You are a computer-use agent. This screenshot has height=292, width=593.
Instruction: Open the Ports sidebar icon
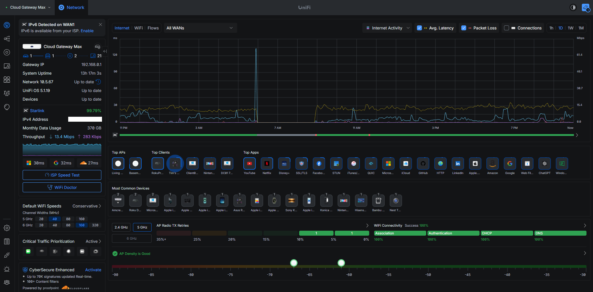tap(7, 80)
